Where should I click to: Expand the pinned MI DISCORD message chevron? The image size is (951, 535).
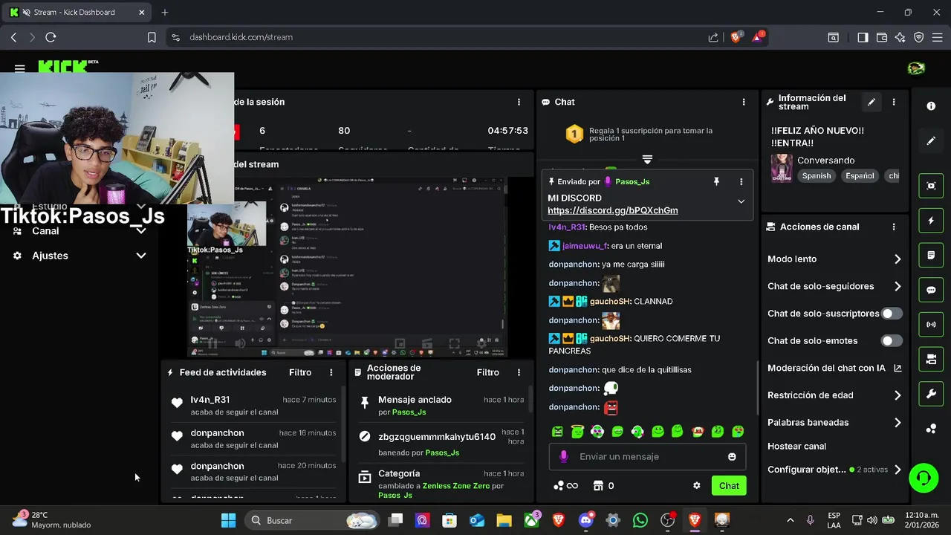click(x=741, y=201)
